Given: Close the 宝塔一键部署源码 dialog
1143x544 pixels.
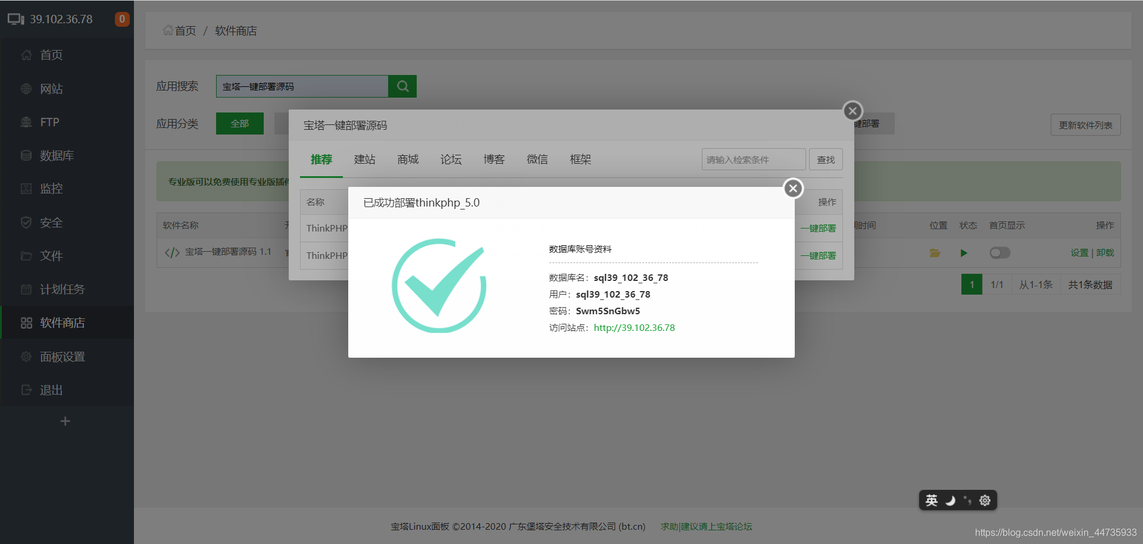Looking at the screenshot, I should pos(852,111).
